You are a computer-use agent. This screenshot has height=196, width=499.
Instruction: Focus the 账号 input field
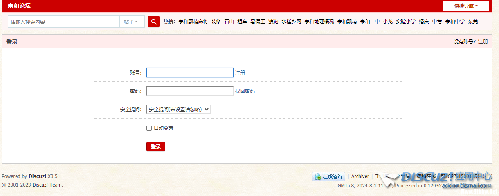coord(190,73)
